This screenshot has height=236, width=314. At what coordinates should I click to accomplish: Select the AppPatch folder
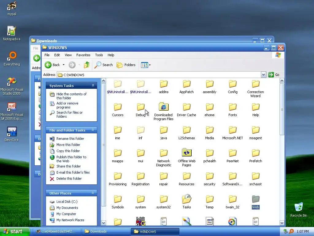click(187, 87)
